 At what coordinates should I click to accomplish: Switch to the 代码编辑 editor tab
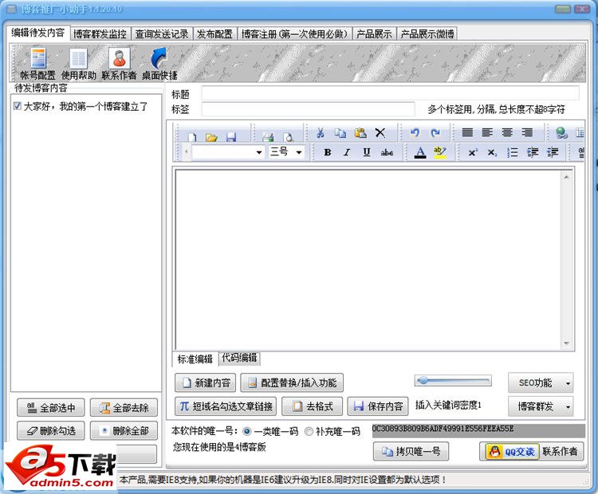tap(239, 358)
